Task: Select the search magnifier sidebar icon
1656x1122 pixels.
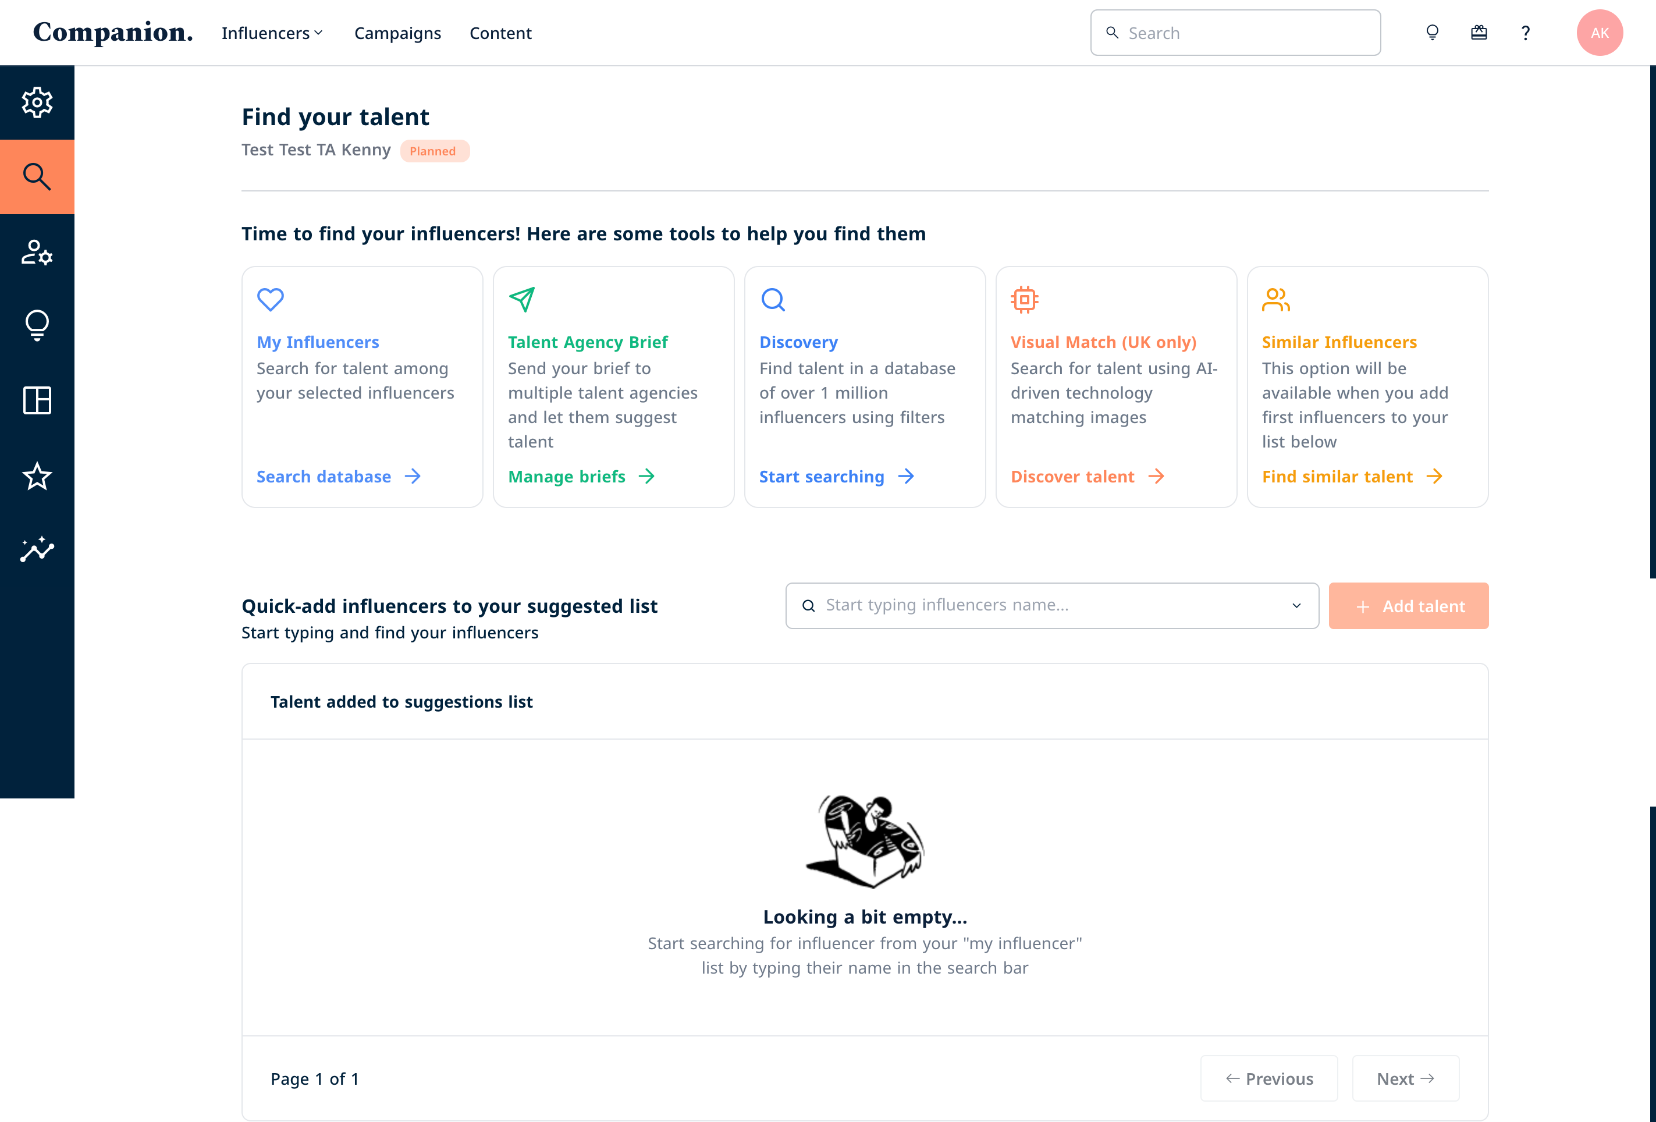Action: [37, 177]
